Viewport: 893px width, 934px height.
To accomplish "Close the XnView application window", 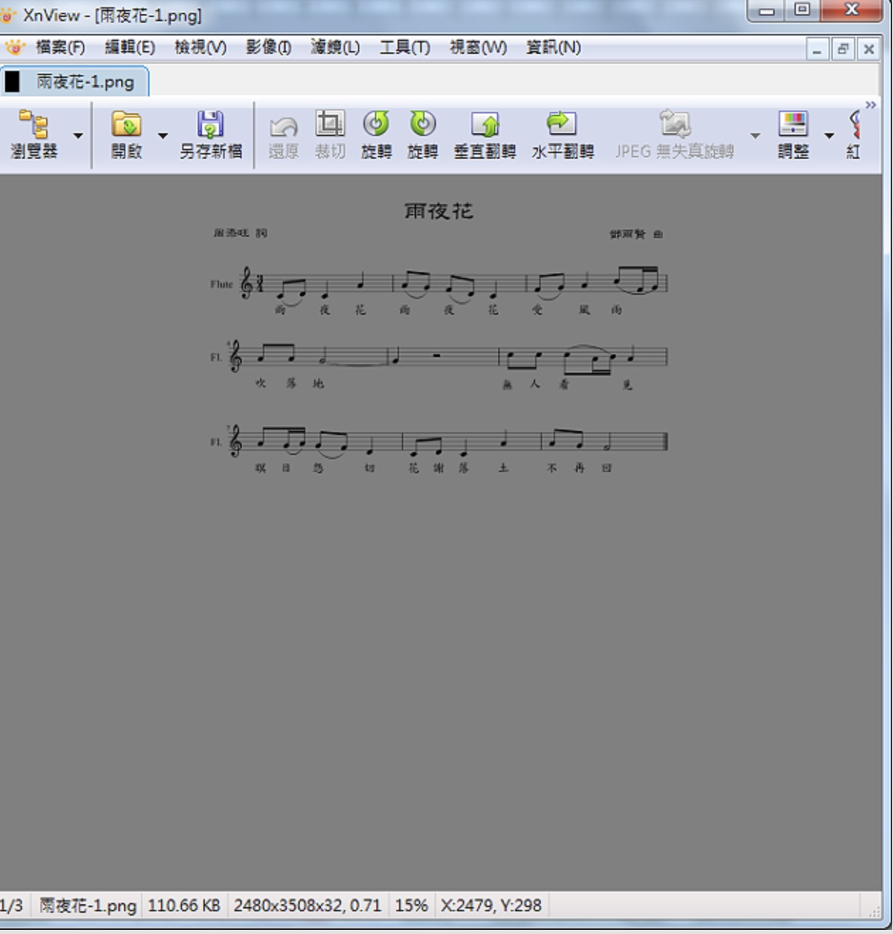I will click(851, 11).
